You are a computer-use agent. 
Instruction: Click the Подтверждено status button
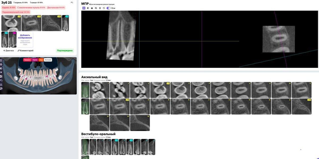[x=65, y=50]
